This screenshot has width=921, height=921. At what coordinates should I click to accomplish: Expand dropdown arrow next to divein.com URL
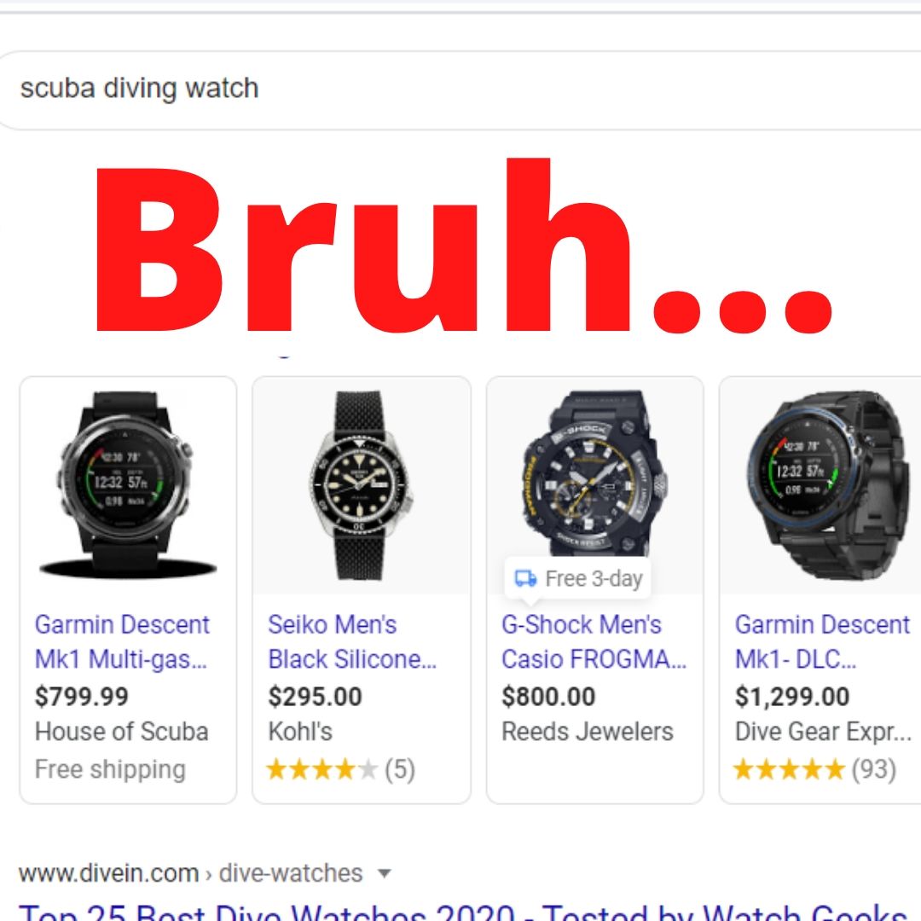point(384,873)
